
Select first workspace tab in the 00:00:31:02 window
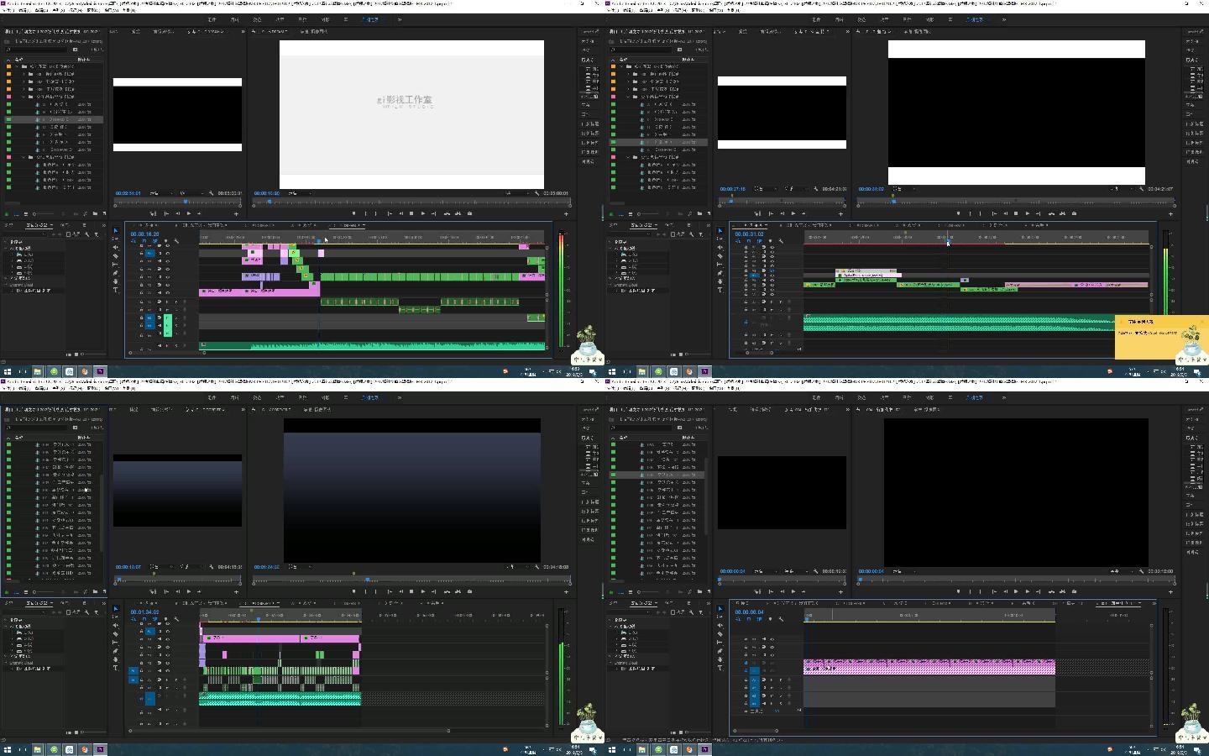tap(817, 19)
